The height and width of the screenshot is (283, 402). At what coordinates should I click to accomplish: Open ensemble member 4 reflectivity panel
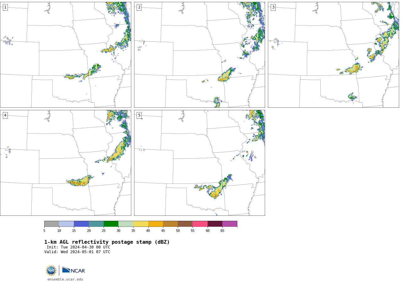(x=65, y=163)
